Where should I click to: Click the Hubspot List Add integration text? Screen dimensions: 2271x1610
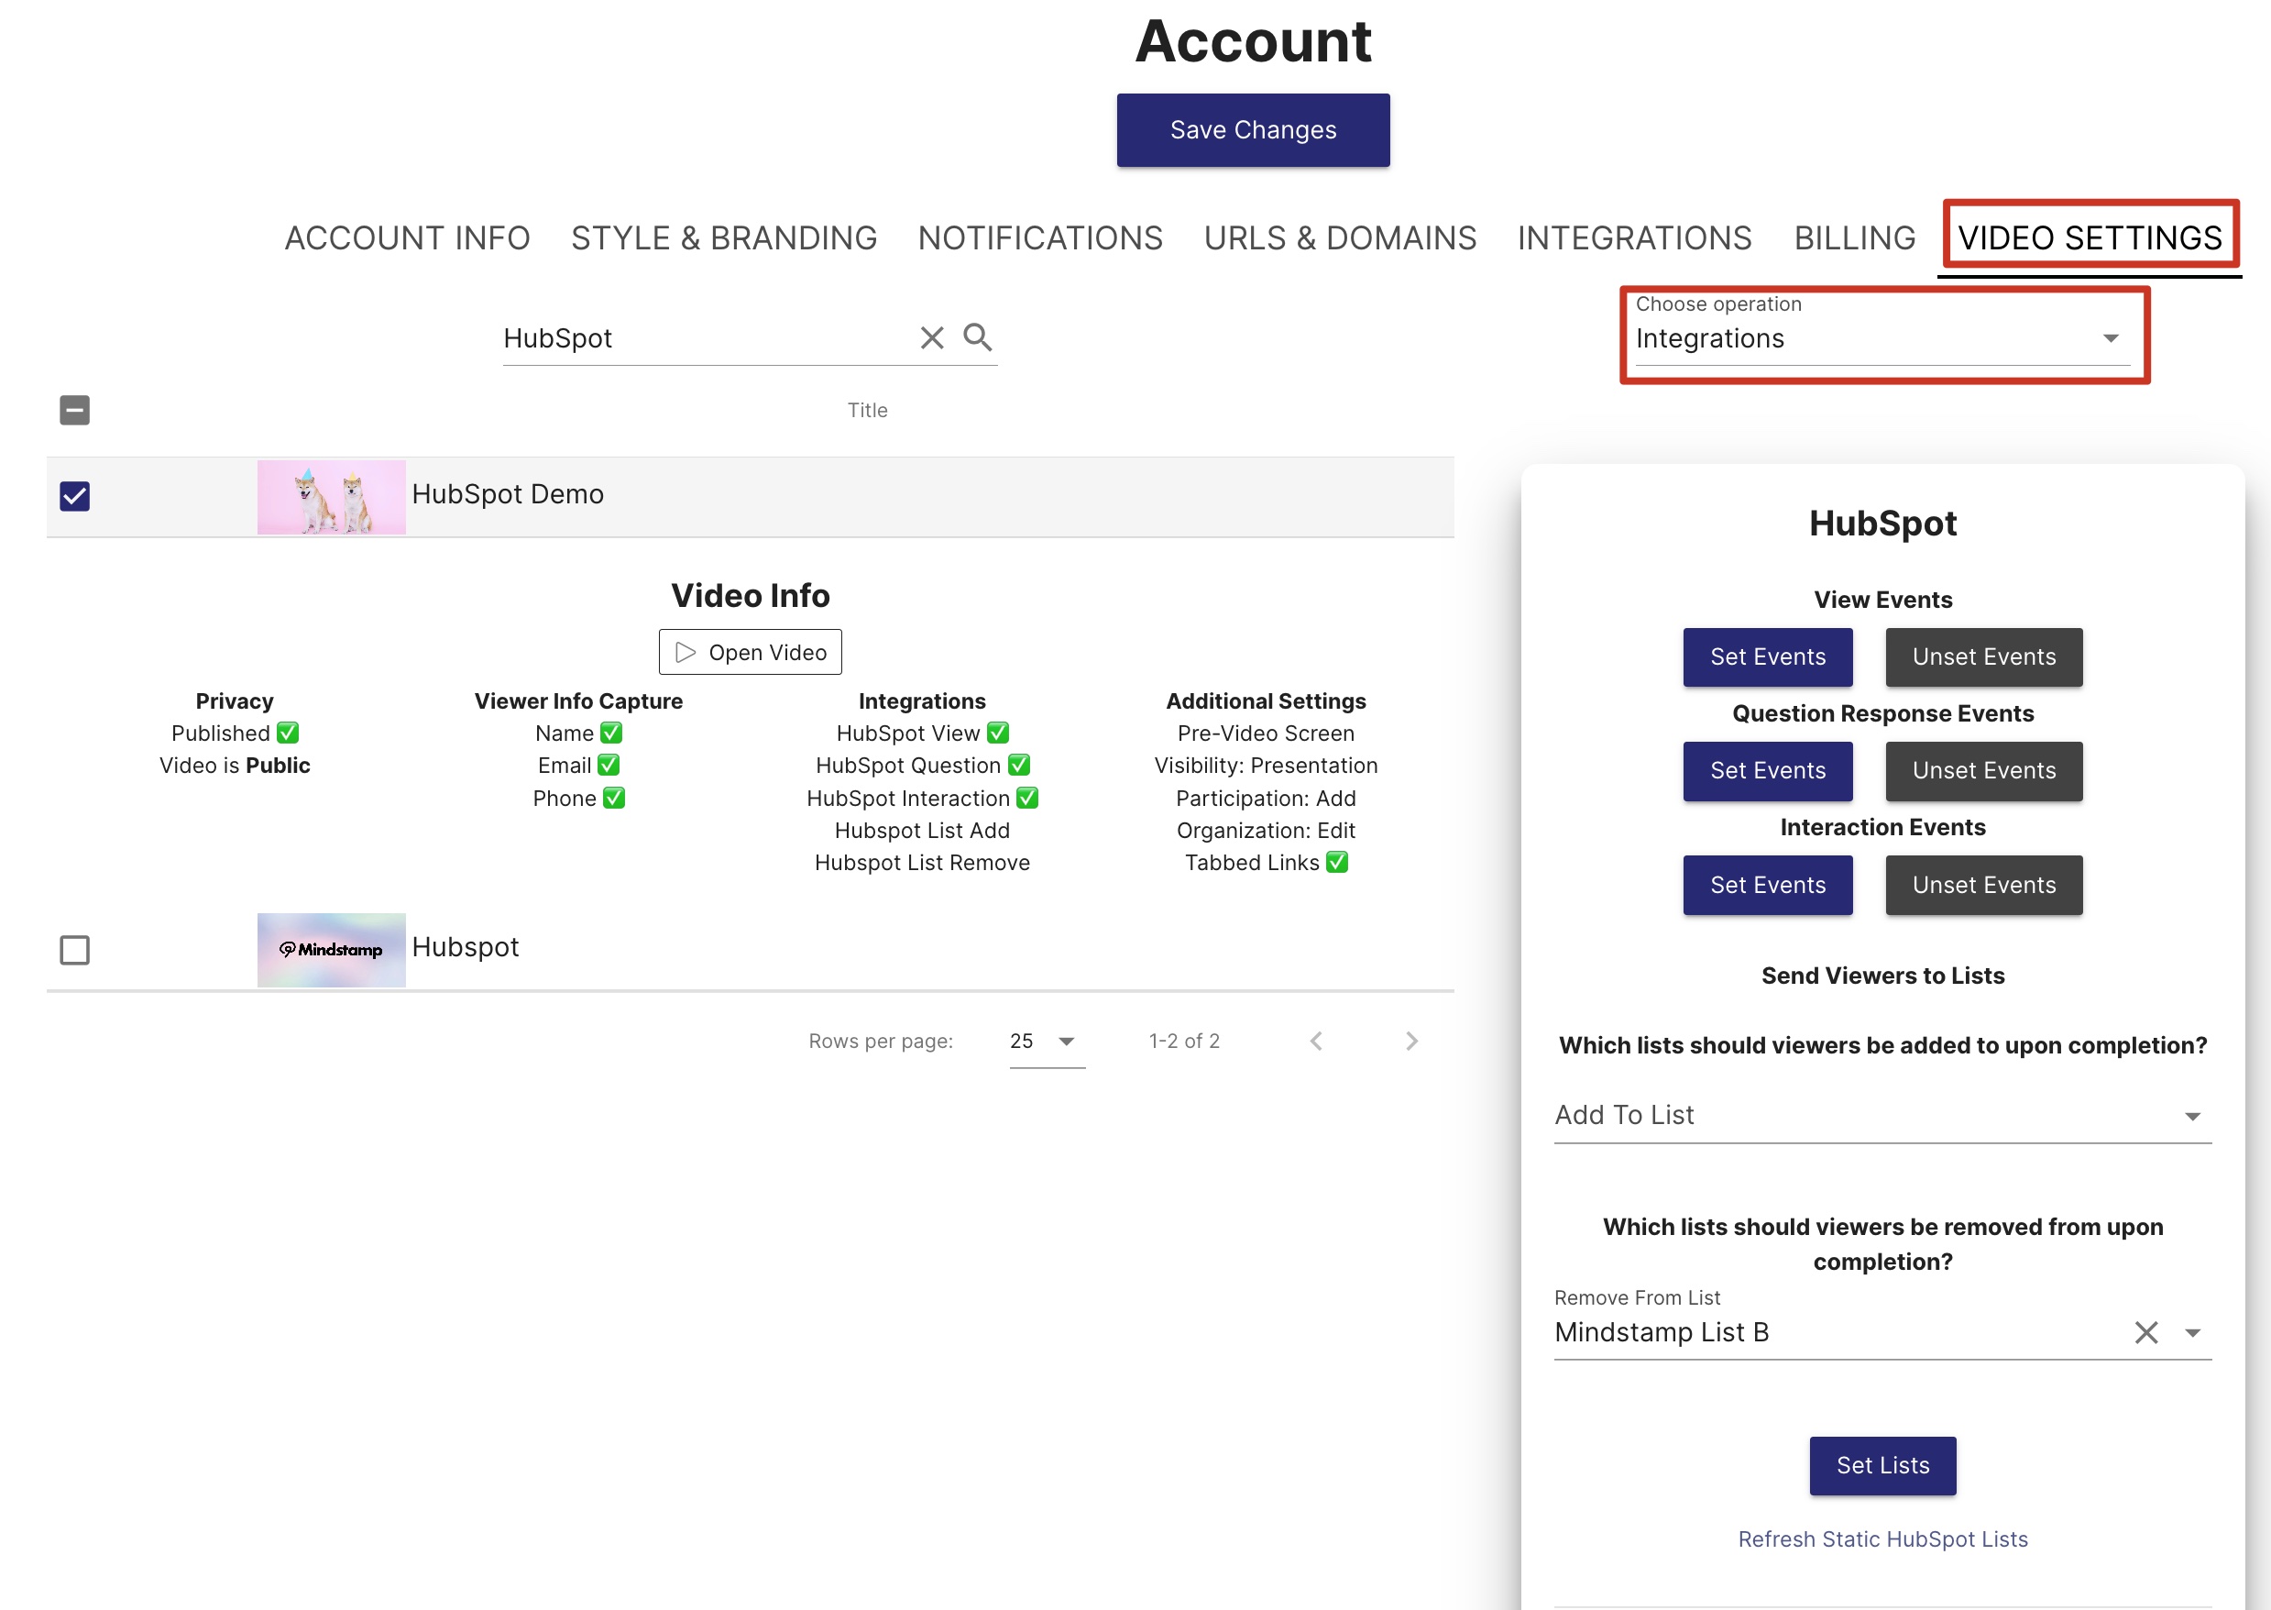(921, 831)
